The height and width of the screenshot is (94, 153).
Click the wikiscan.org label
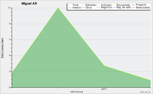76,92
